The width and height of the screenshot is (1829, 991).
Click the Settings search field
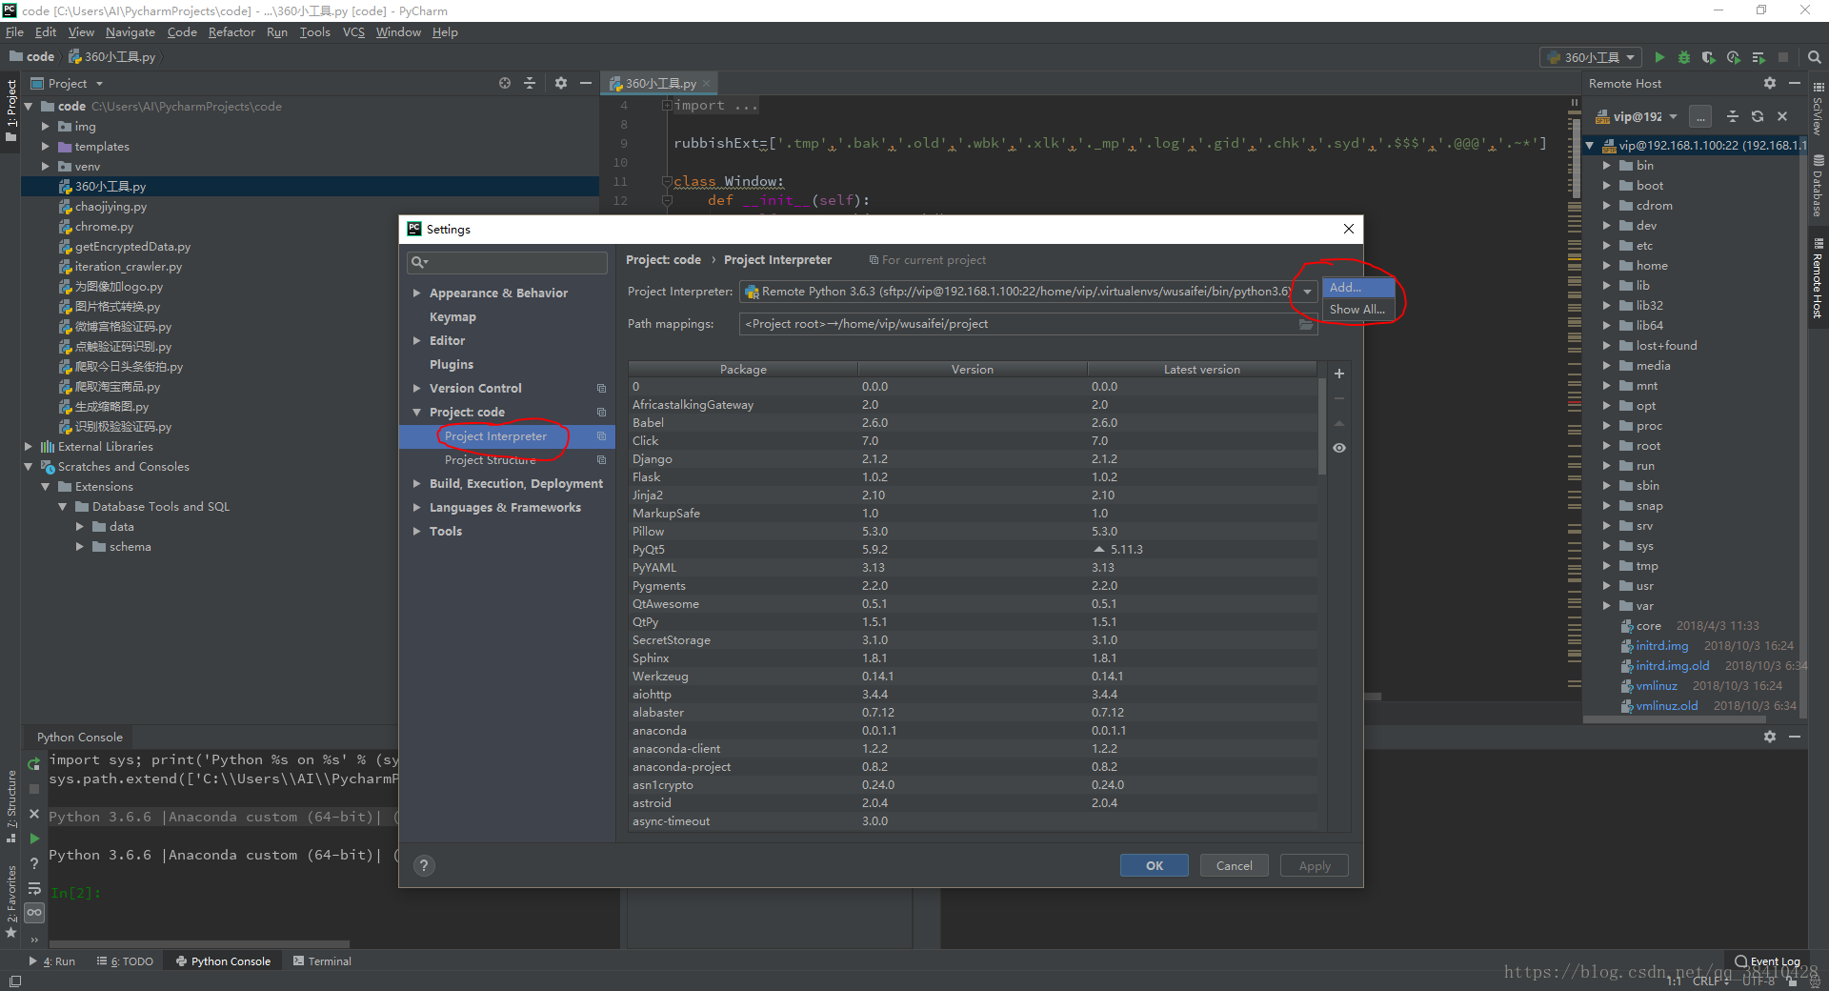tap(507, 262)
